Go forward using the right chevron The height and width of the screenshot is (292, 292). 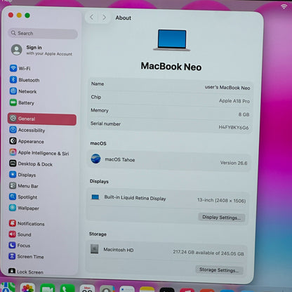pyautogui.click(x=104, y=18)
